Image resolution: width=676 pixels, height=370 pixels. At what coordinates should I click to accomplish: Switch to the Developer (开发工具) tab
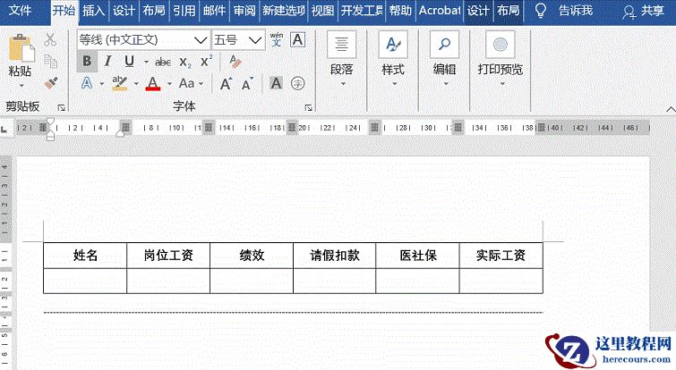[362, 11]
